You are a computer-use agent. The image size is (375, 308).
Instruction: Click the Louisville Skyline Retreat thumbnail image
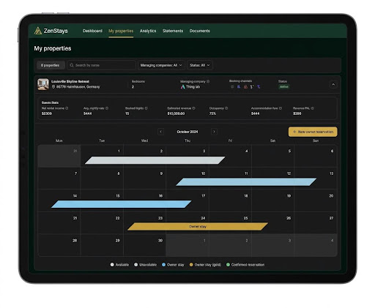(x=43, y=84)
